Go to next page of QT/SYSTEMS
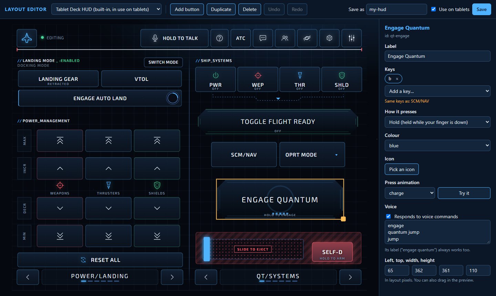 pos(350,277)
